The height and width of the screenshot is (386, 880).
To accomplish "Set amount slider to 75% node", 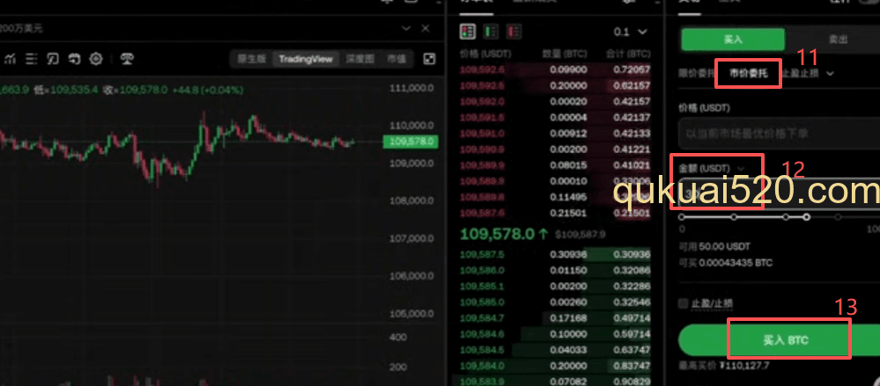I will 838,217.
